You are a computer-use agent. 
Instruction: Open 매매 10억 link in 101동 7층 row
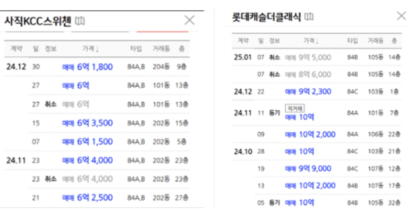(300, 117)
